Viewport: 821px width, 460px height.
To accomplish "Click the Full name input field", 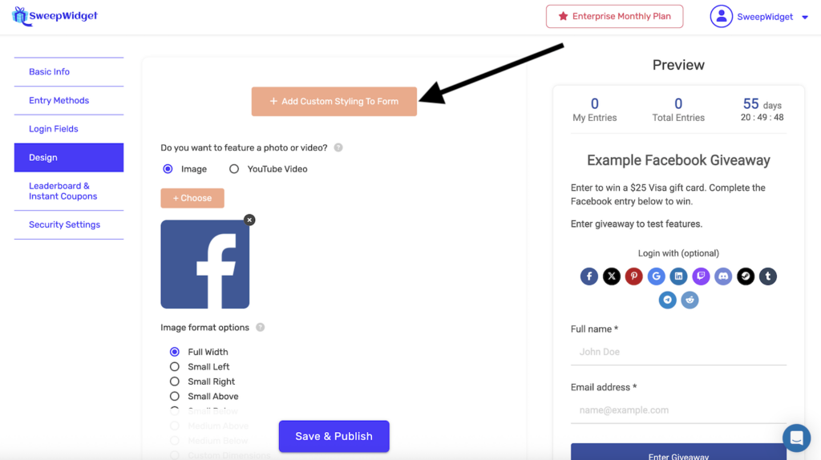I will point(678,352).
